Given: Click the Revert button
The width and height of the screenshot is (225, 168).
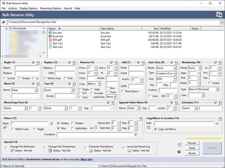Looking at the screenshot, I should click(192, 153).
